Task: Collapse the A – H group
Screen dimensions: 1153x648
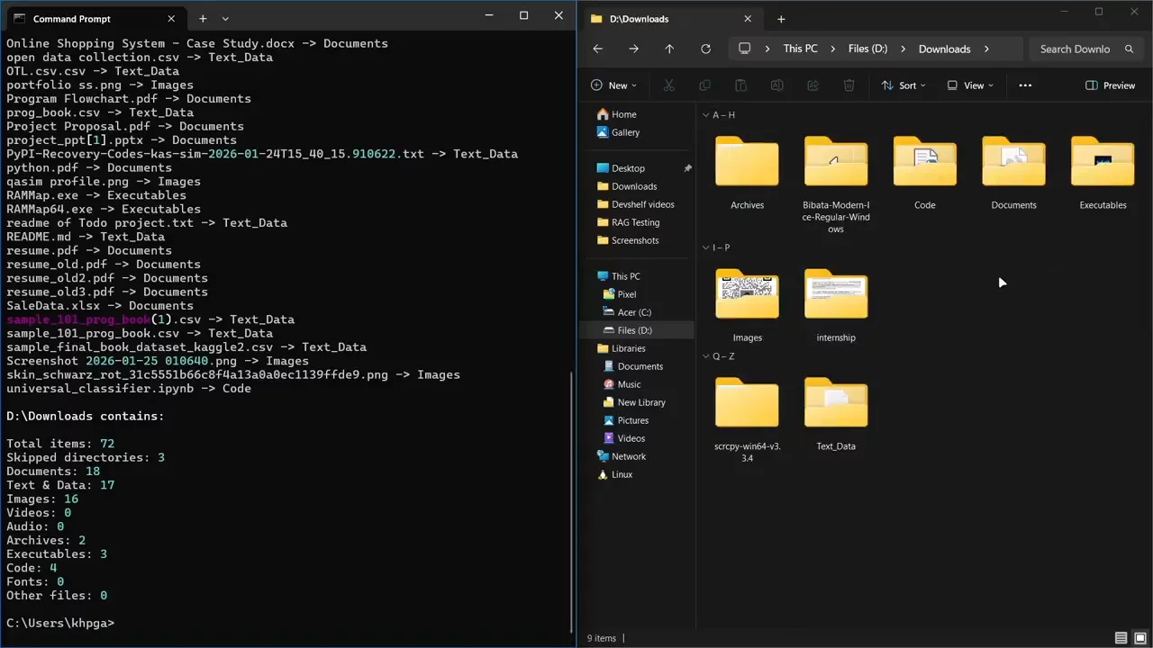Action: coord(704,115)
